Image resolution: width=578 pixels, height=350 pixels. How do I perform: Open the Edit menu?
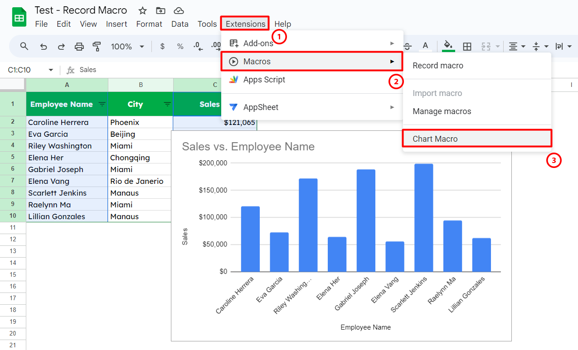click(63, 24)
